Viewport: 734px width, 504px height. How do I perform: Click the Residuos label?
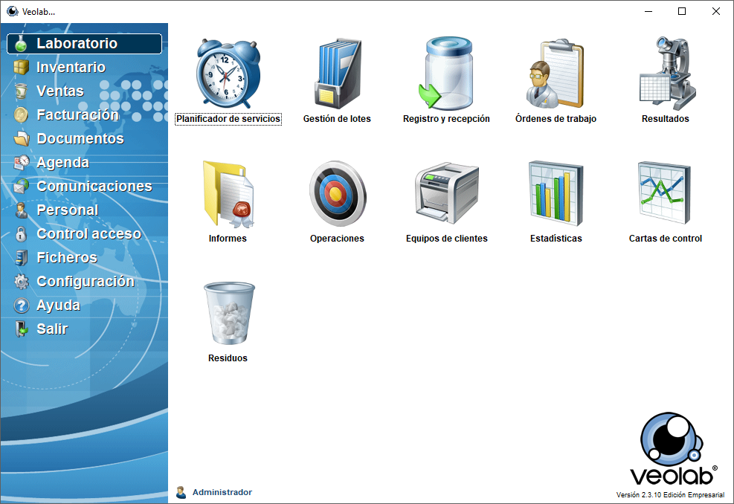click(228, 358)
